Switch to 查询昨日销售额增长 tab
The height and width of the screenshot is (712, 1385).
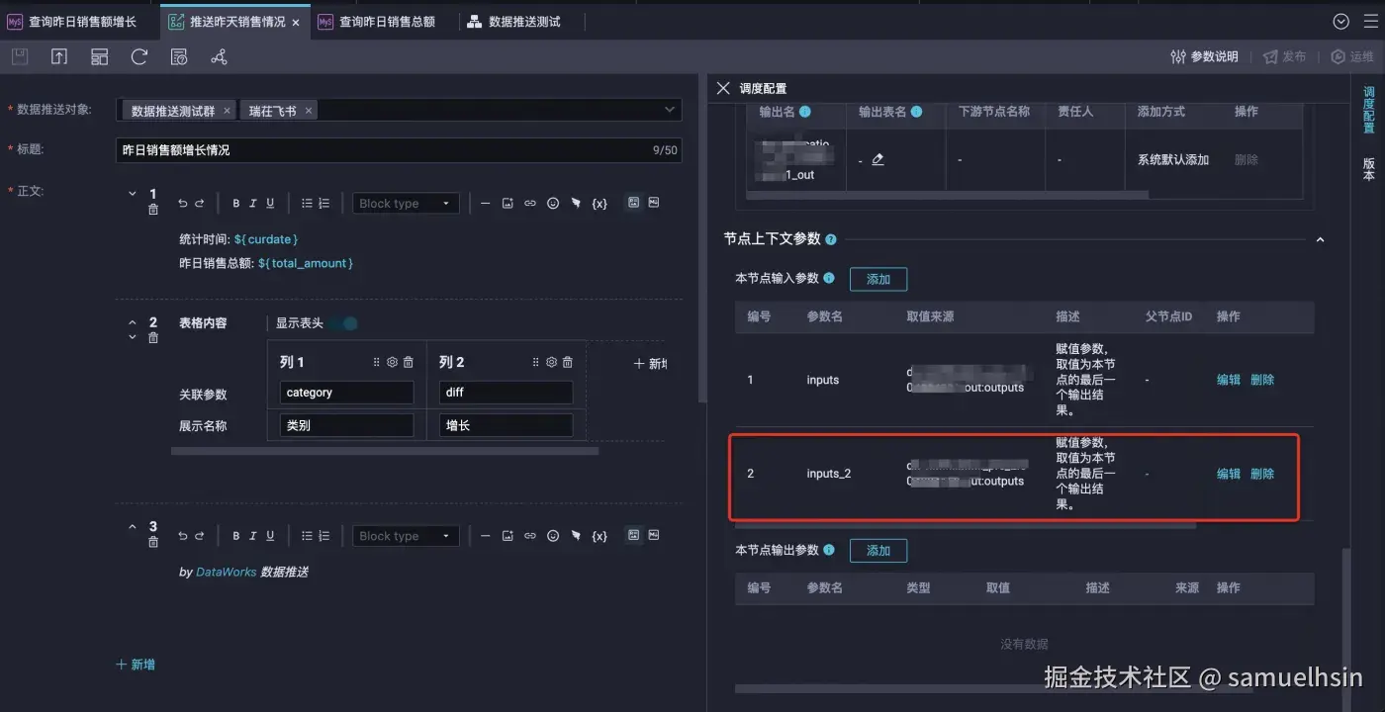pyautogui.click(x=72, y=21)
